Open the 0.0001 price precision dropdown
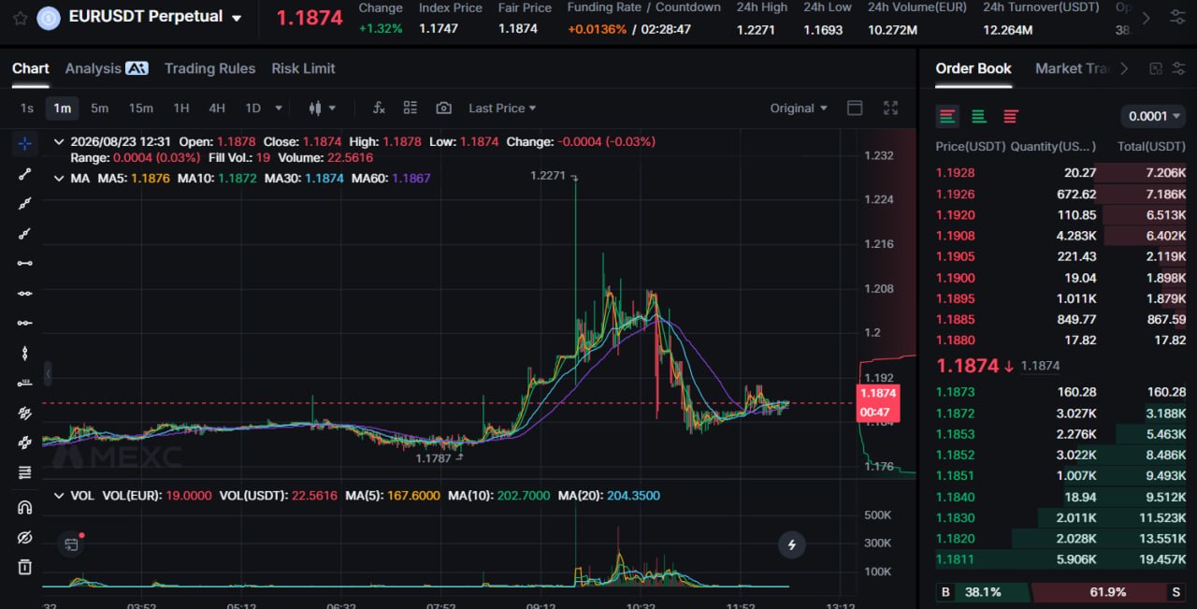1197x609 pixels. pyautogui.click(x=1154, y=116)
